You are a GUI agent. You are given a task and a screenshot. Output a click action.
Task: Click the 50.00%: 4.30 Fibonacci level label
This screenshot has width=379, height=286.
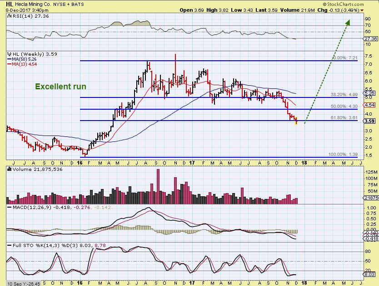[344, 107]
